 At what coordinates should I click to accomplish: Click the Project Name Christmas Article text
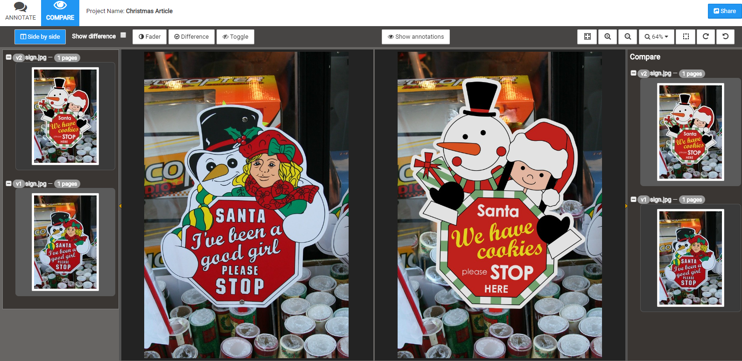coord(129,11)
